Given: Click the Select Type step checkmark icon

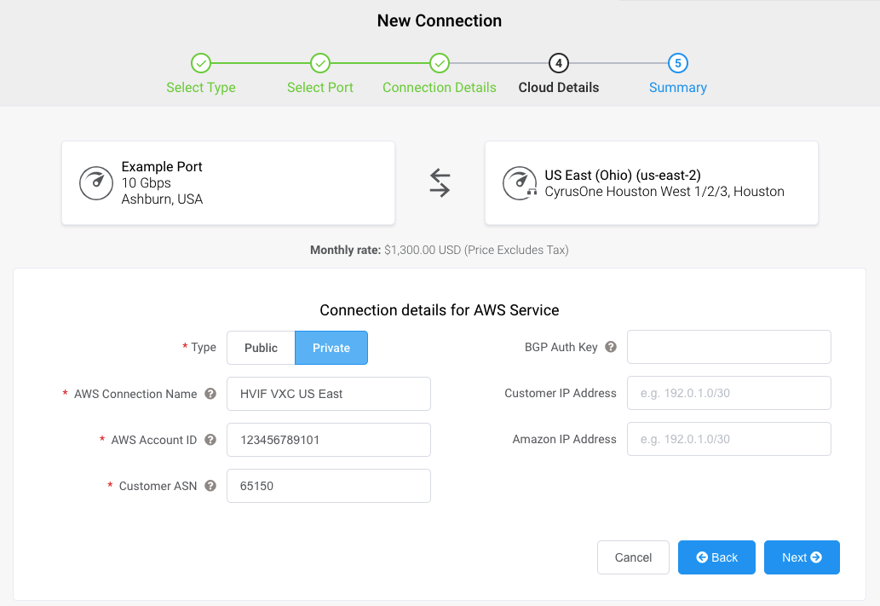Looking at the screenshot, I should pos(201,63).
